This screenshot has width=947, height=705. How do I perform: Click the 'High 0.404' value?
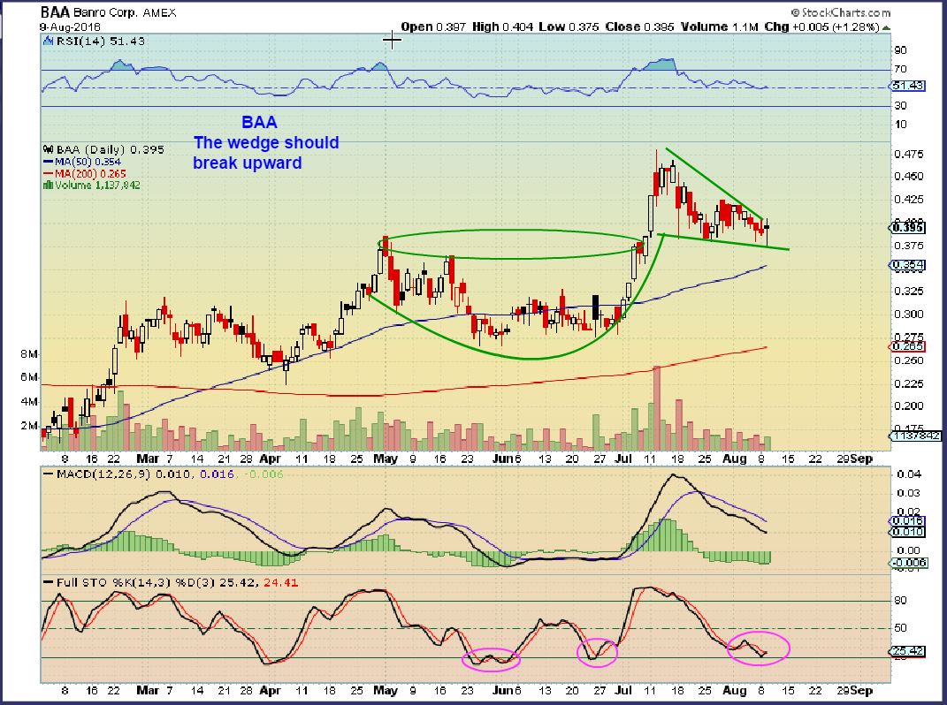502,27
